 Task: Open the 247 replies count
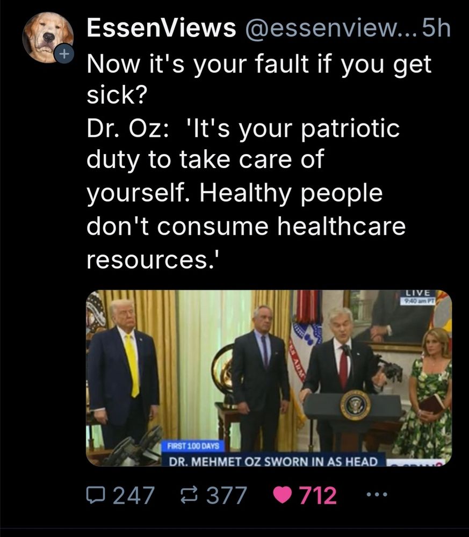134,495
